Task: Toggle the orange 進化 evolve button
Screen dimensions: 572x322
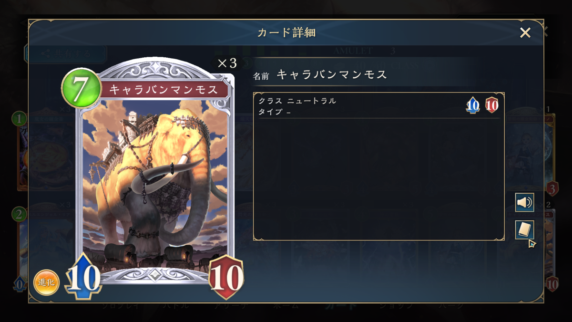Action: pyautogui.click(x=47, y=282)
